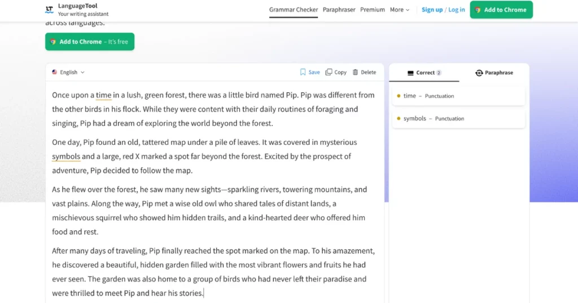Viewport: 578px width, 303px height.
Task: Click the Chrome icon in the header Add to Chrome button
Action: [x=478, y=10]
